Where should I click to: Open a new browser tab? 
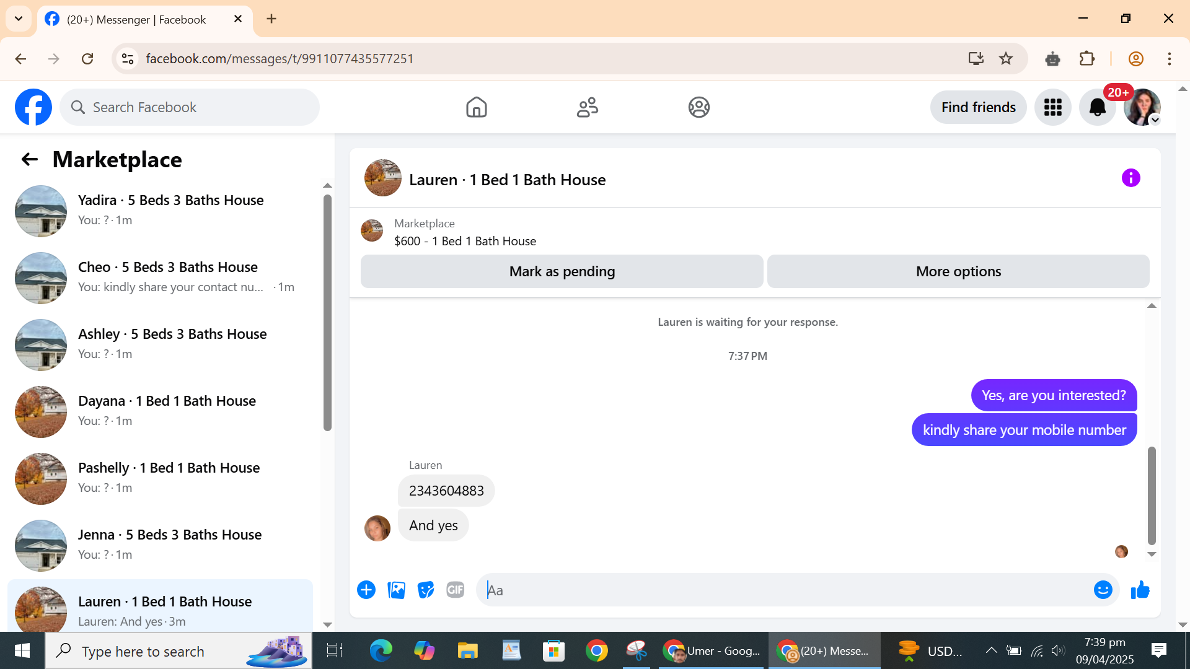[x=271, y=19]
